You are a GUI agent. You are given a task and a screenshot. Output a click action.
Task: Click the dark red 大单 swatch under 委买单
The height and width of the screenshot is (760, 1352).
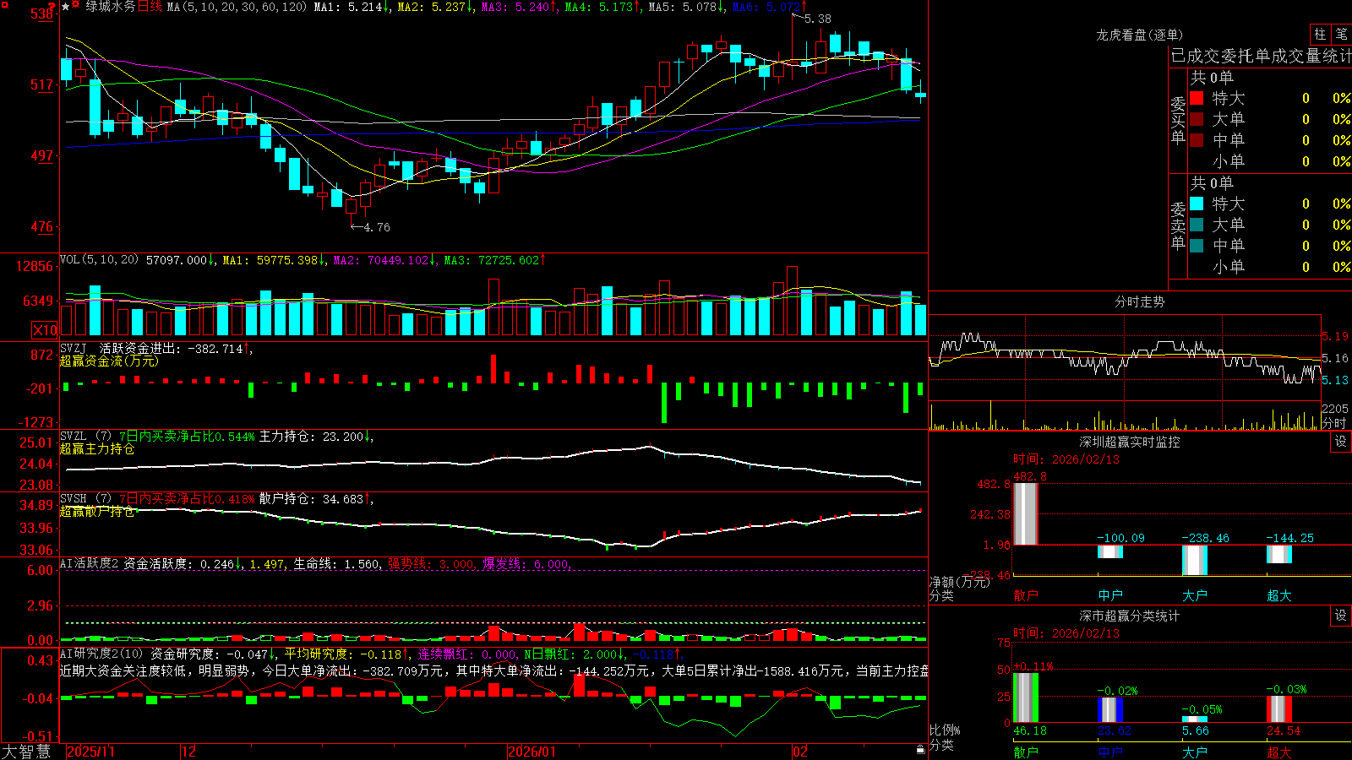click(x=1197, y=119)
